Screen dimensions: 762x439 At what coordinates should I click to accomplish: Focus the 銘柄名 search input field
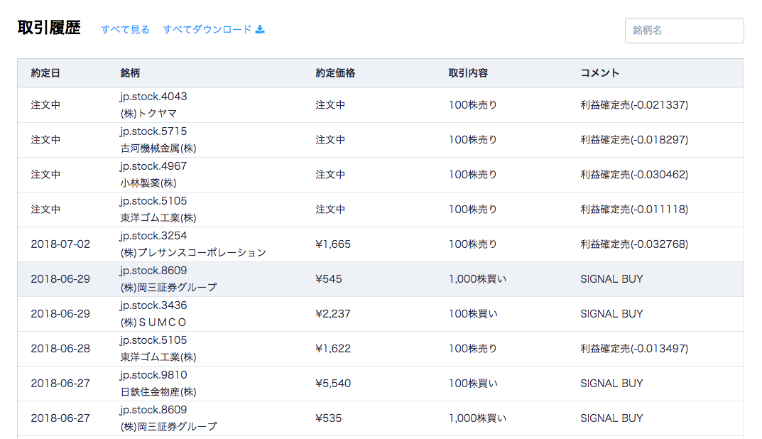(x=685, y=31)
